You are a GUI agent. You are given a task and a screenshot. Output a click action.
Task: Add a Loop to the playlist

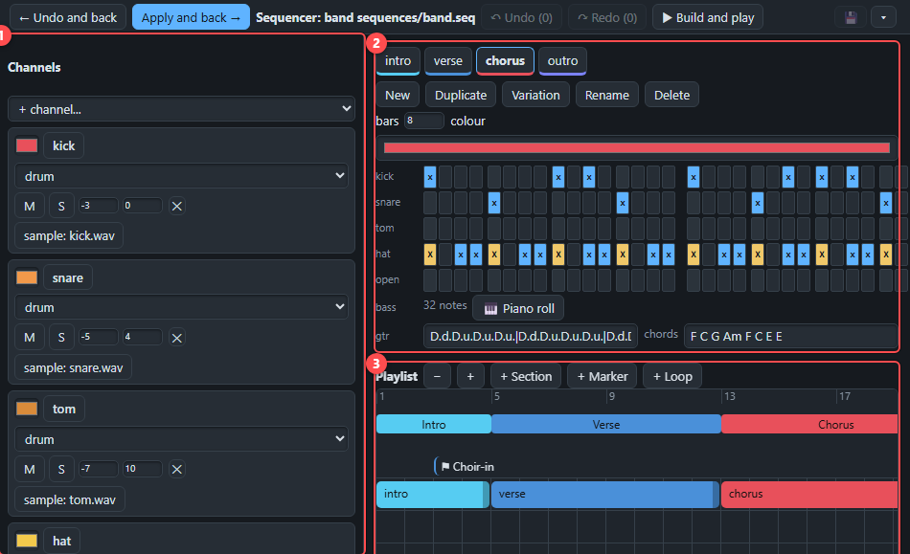[x=672, y=376]
